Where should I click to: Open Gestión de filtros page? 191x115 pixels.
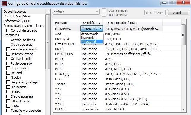click(23, 40)
